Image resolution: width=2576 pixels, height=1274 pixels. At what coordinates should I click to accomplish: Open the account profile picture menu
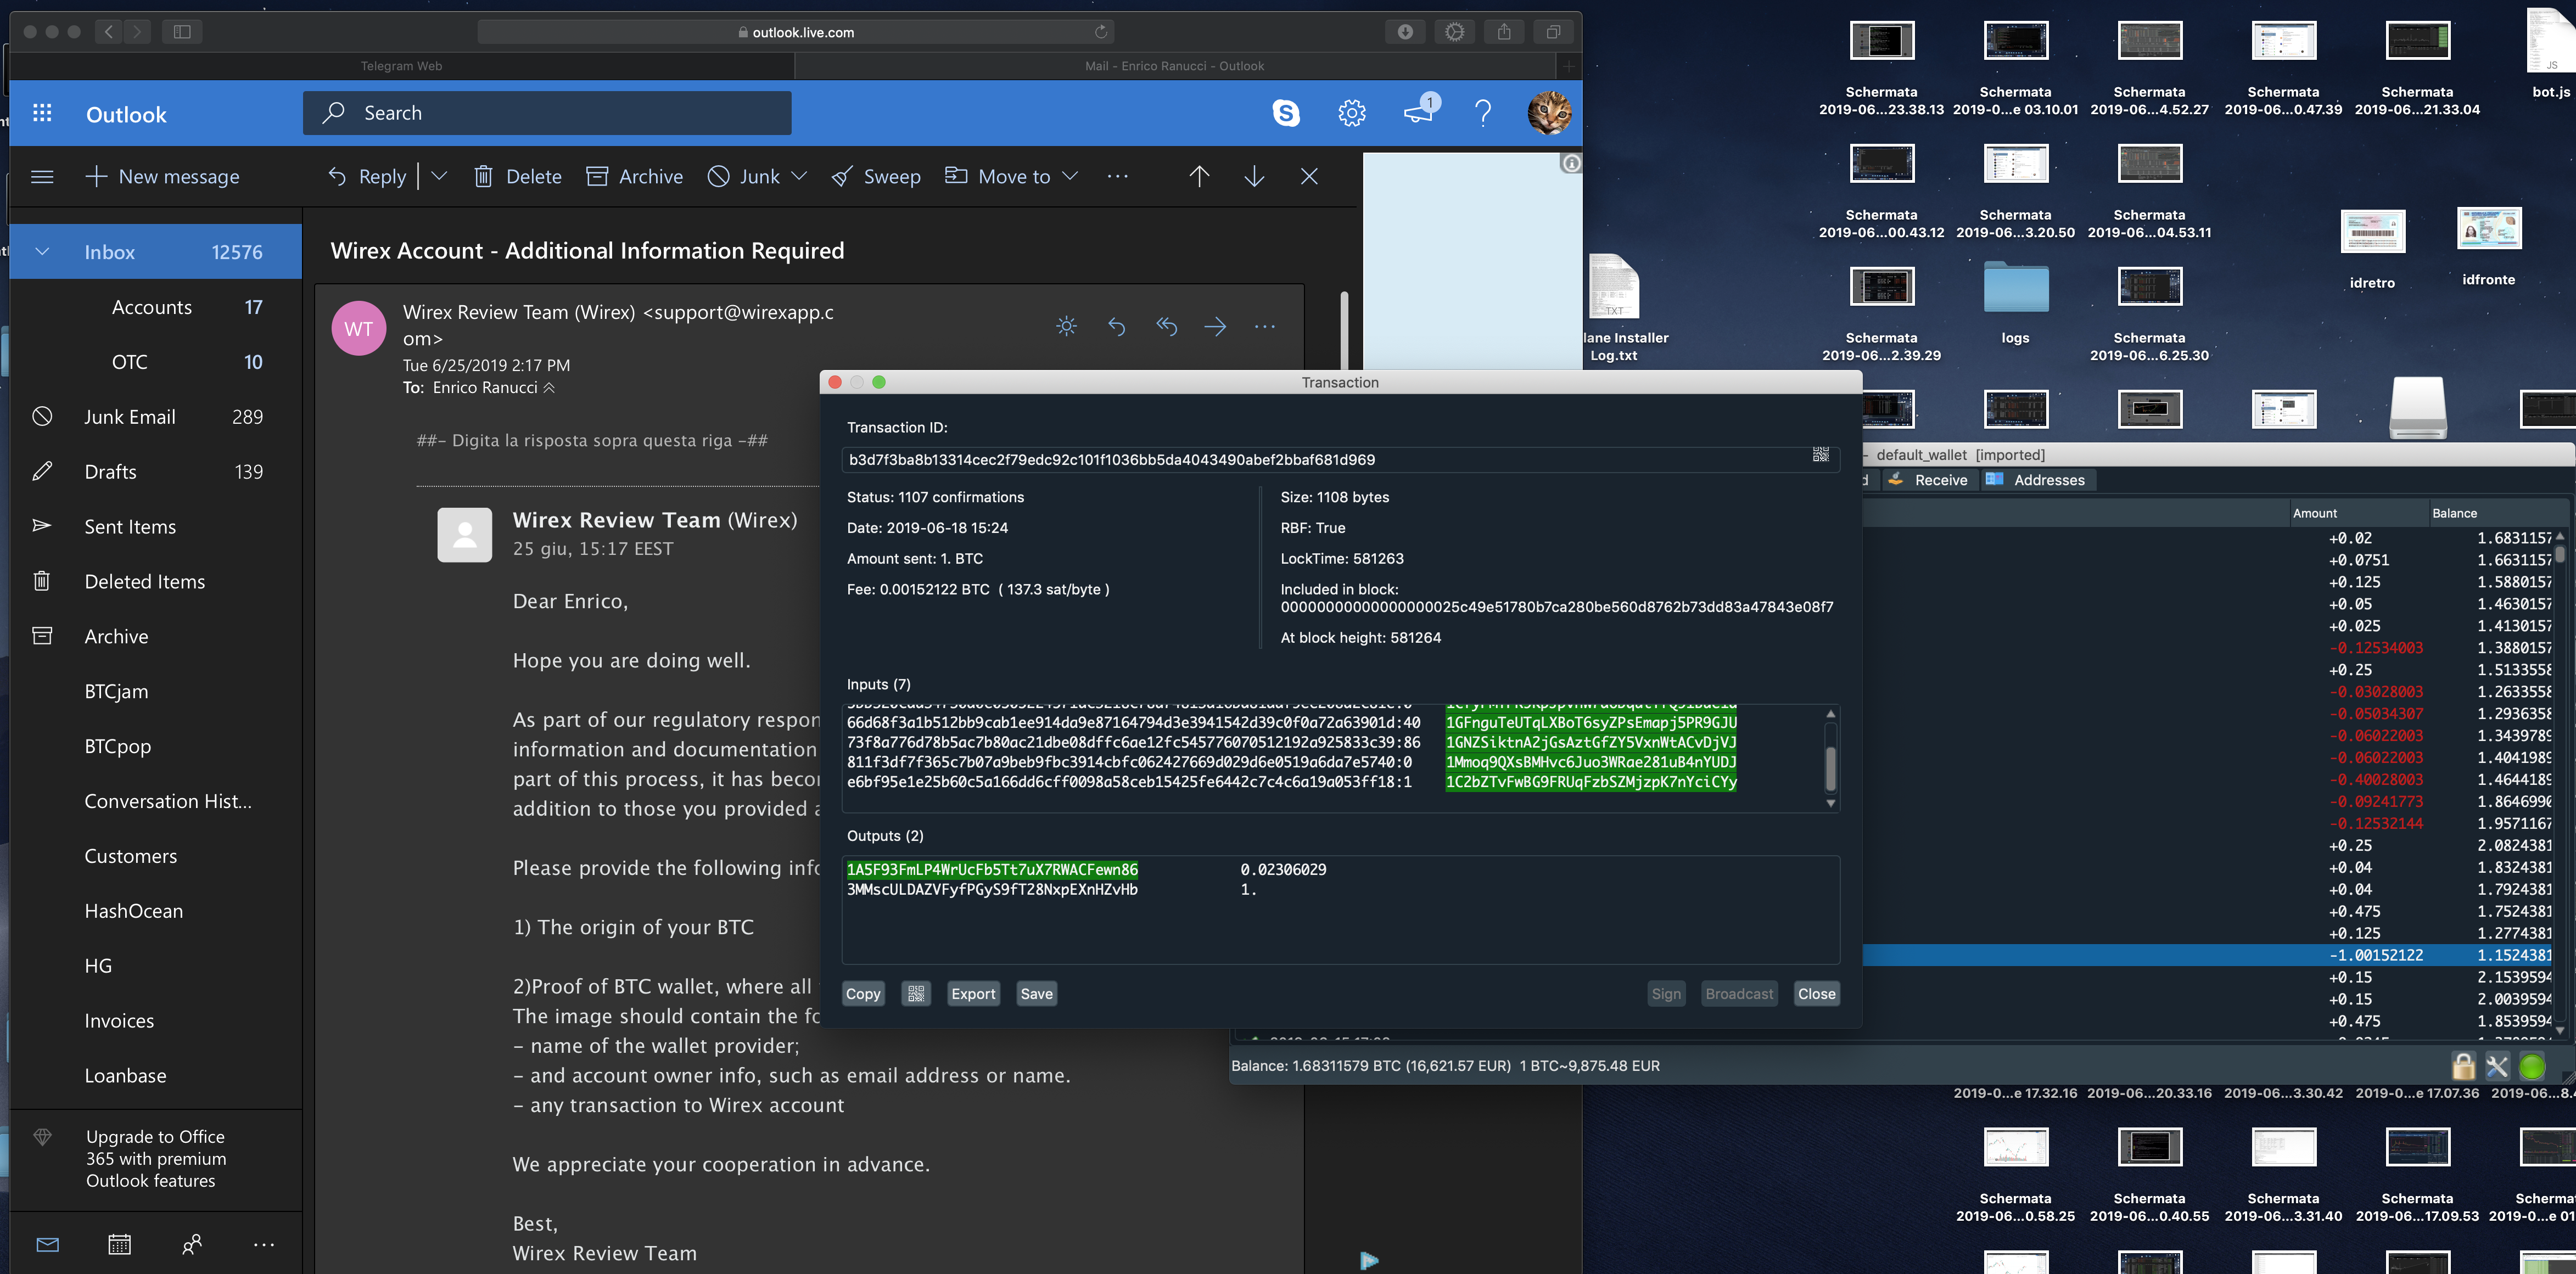1549,113
